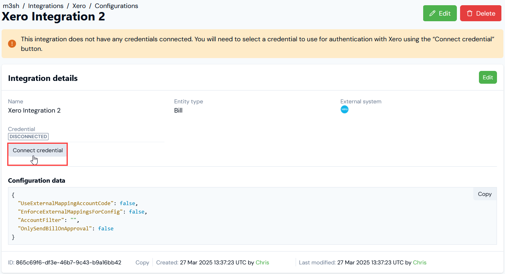
Task: Click the UseExternalMappingAccountCode line in the JSON
Action: coord(78,203)
